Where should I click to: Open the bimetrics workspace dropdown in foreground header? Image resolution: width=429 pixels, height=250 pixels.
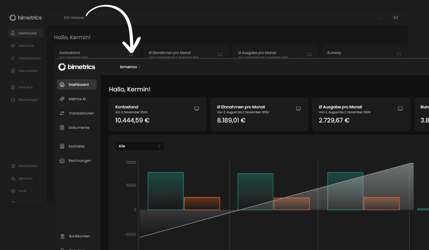pos(130,67)
